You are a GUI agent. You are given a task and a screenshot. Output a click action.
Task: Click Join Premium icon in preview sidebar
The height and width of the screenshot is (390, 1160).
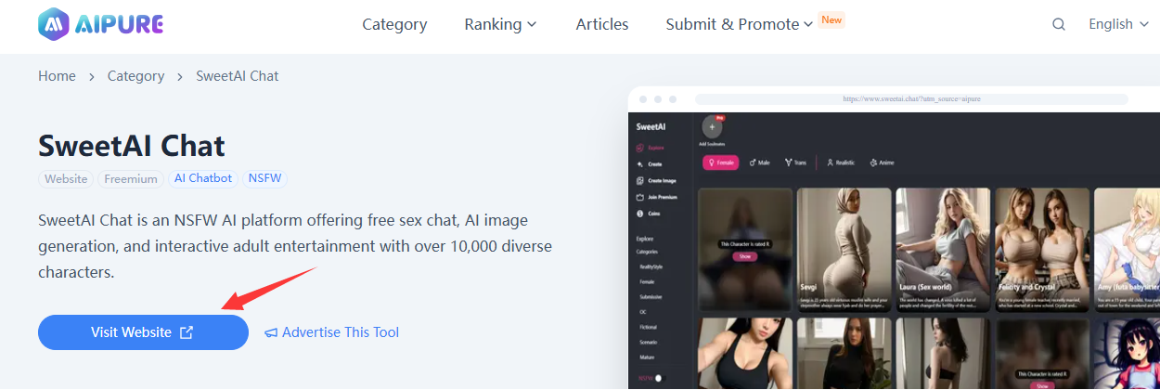(x=639, y=197)
